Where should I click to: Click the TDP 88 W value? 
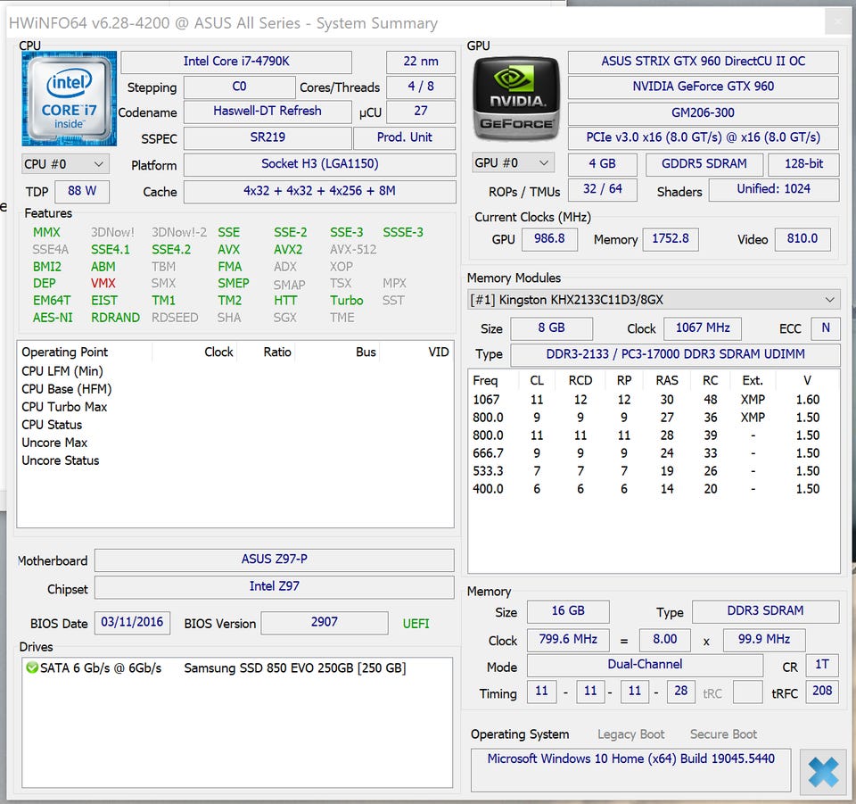click(82, 191)
